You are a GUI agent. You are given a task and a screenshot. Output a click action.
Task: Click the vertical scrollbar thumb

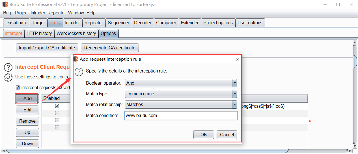coord(355,61)
